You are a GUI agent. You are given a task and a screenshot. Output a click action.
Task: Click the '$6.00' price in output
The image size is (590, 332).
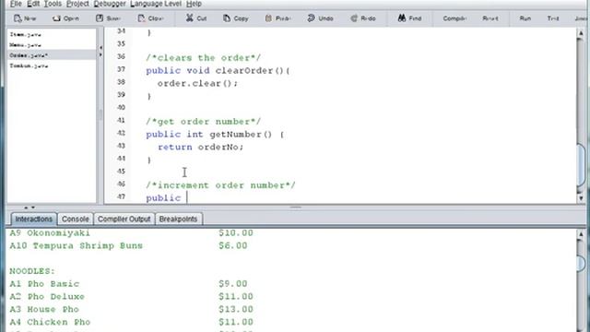coord(233,246)
